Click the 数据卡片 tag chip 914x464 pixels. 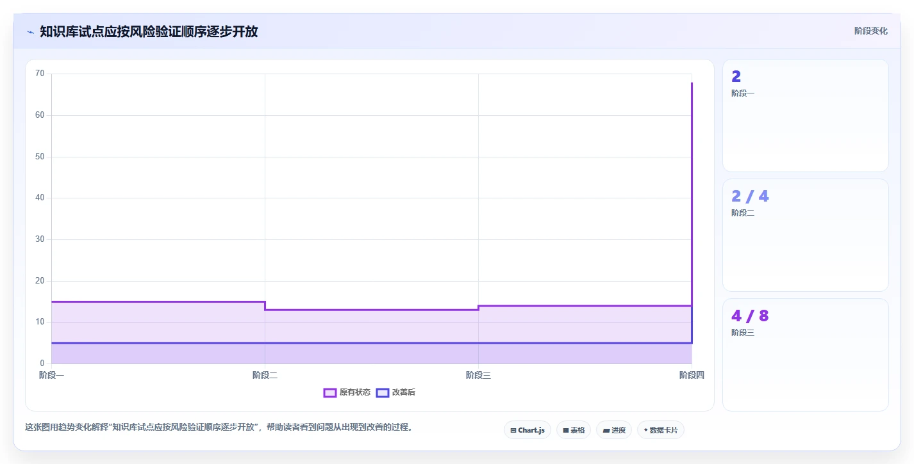661,430
